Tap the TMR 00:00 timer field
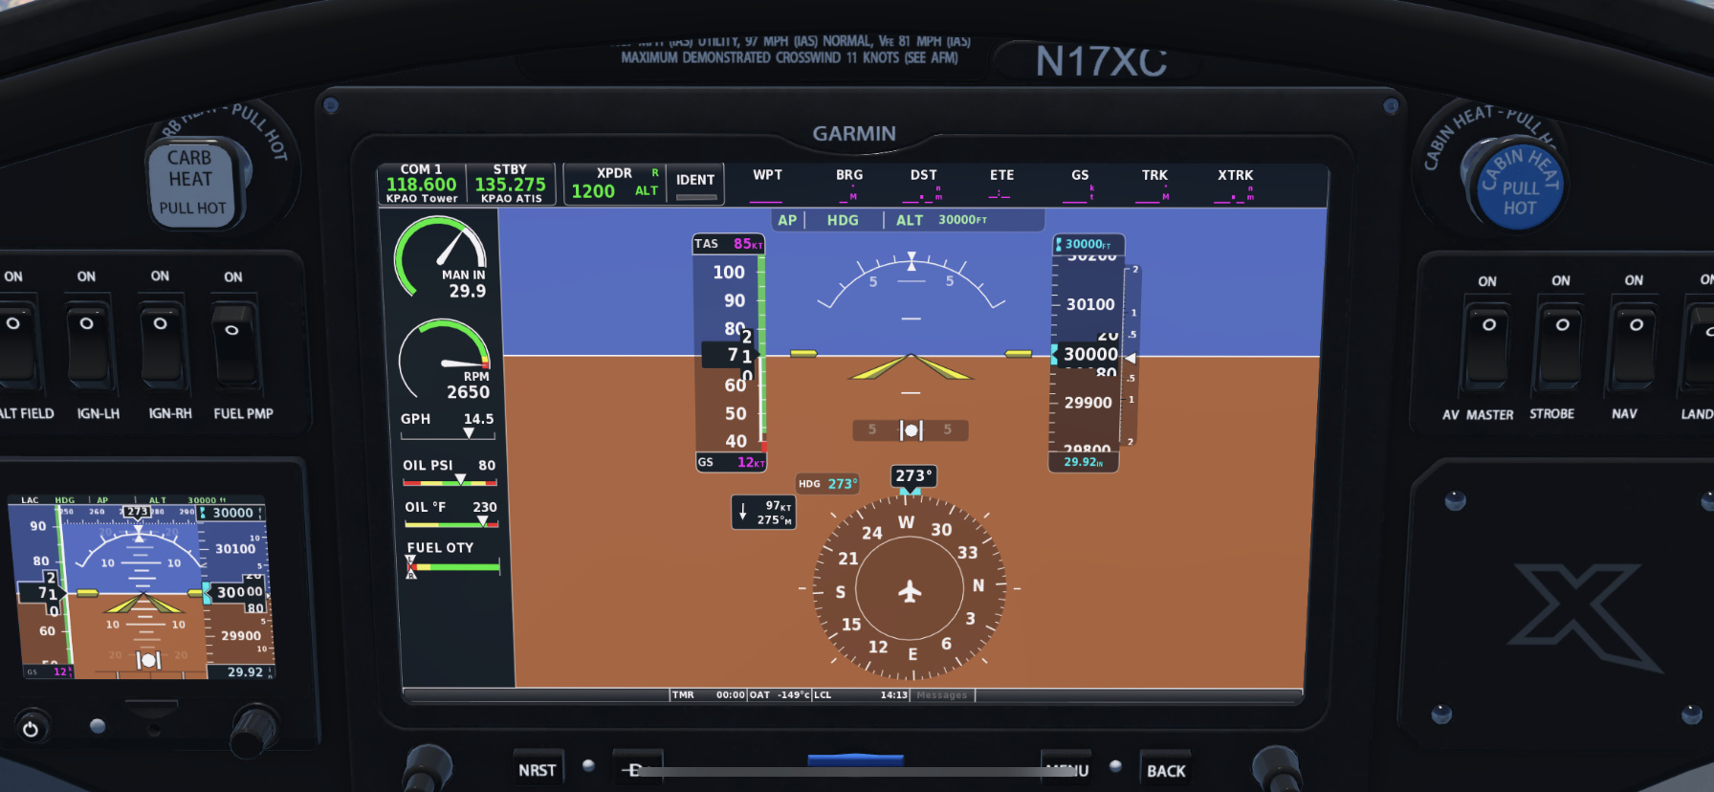1714x792 pixels. pos(708,695)
